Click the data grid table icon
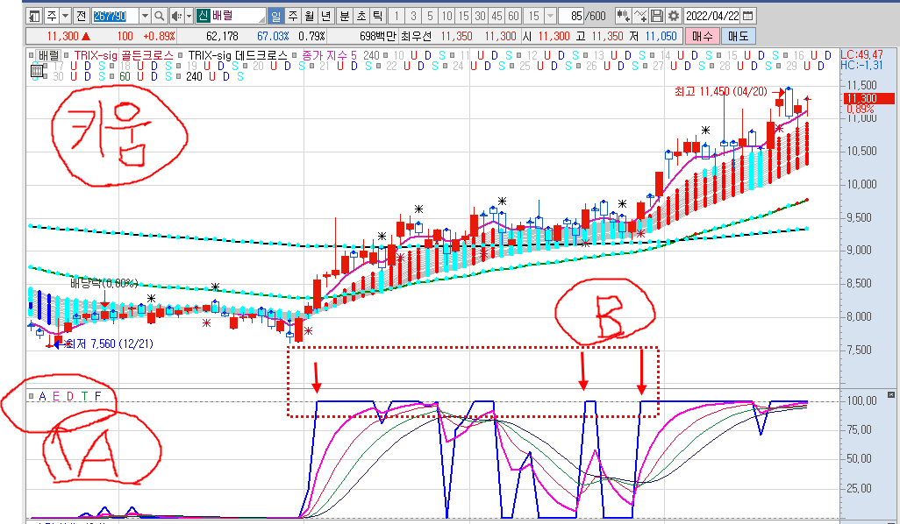This screenshot has width=900, height=524. pyautogui.click(x=36, y=72)
